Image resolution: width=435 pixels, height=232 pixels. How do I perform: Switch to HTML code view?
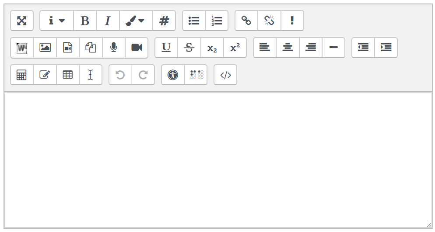225,75
